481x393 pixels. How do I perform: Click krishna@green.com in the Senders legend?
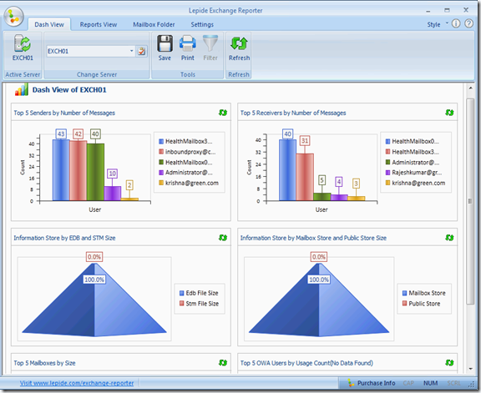pos(192,183)
